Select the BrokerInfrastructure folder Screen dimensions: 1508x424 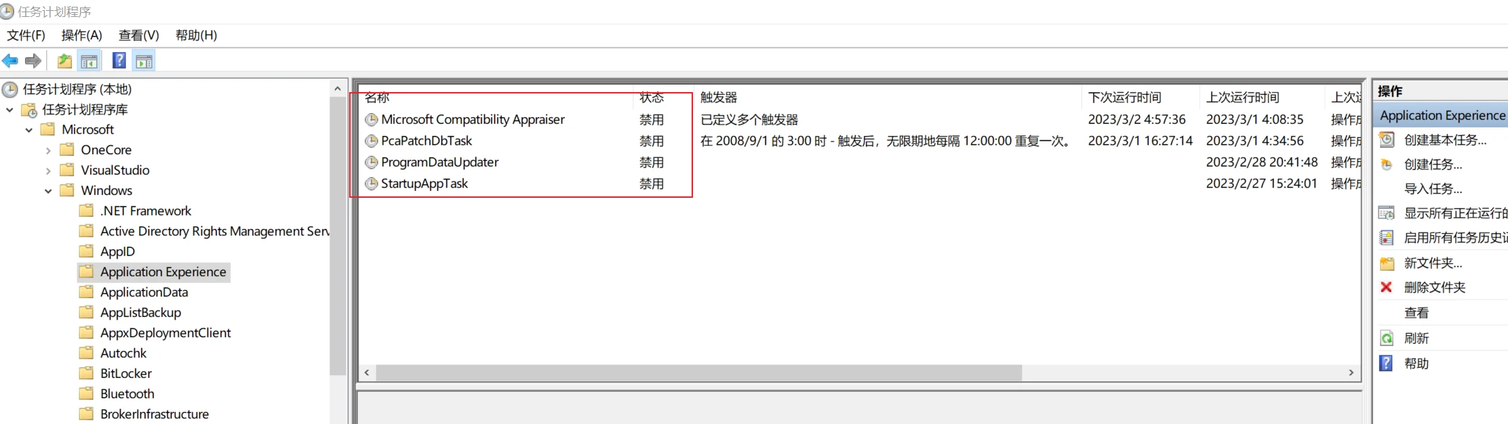(154, 415)
